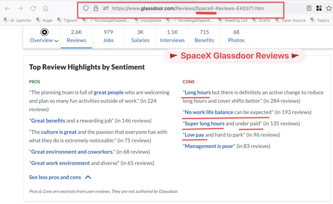Open the 3K Salaries tab
Image resolution: width=333 pixels, height=204 pixels.
point(140,36)
